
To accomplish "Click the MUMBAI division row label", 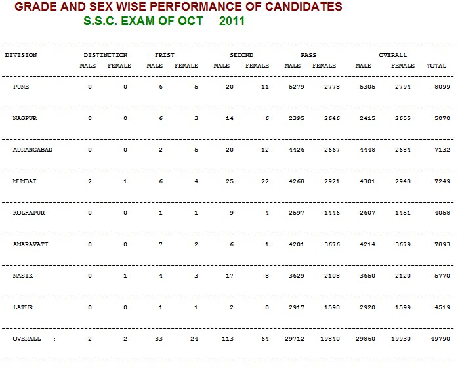I will [25, 181].
